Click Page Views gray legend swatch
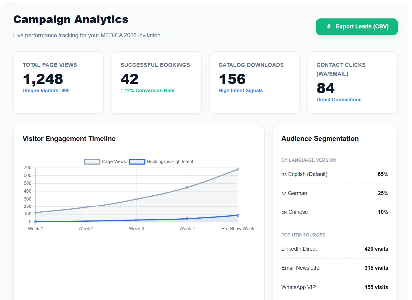 coord(92,162)
